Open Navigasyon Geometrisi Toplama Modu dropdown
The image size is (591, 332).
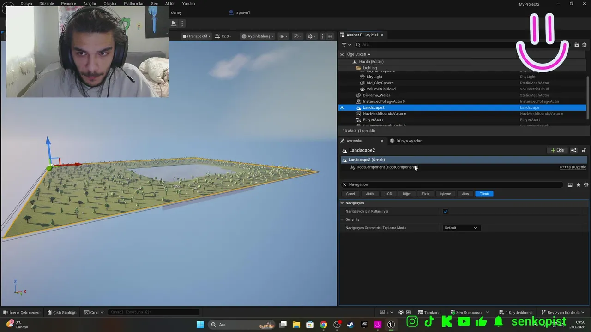point(461,228)
